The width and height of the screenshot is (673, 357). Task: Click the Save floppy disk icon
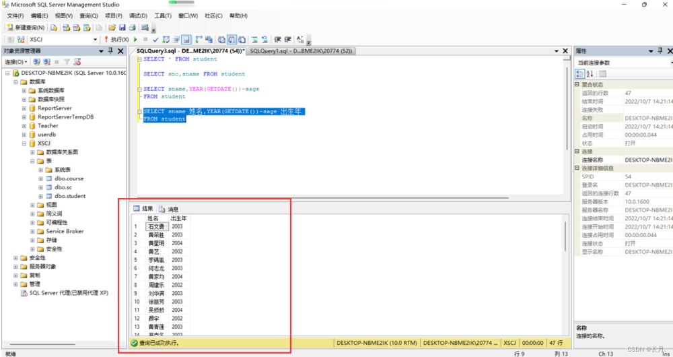[122, 28]
